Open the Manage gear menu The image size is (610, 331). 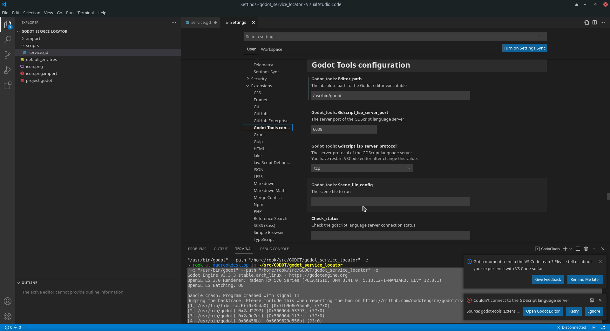click(x=8, y=316)
